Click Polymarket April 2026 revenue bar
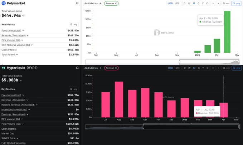This screenshot has height=145, width=243. tap(227, 32)
